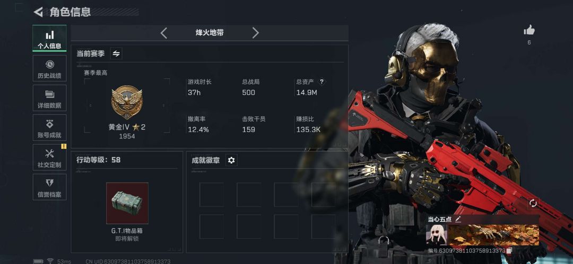Image resolution: width=573 pixels, height=264 pixels.
Task: Select the first empty achievement badge slot
Action: (x=212, y=195)
